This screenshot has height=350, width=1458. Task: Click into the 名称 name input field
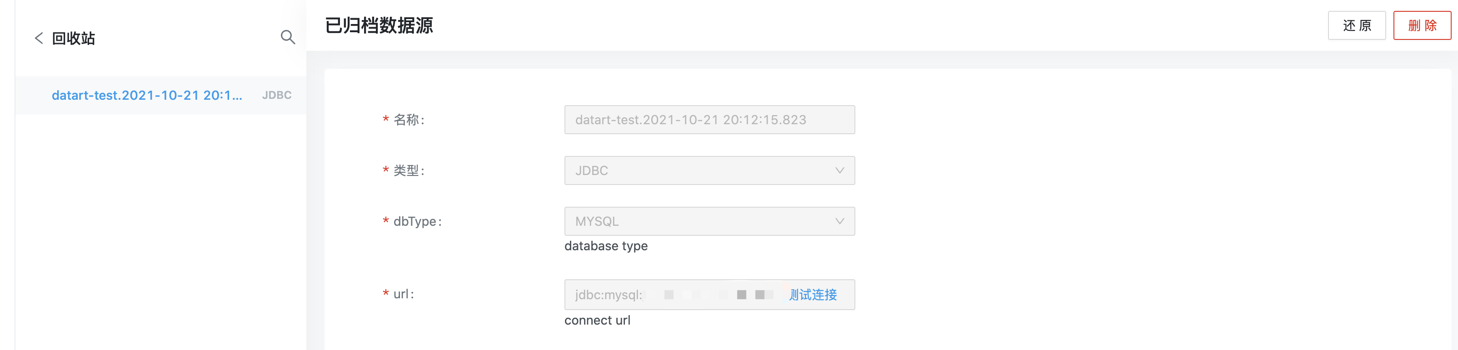(709, 120)
